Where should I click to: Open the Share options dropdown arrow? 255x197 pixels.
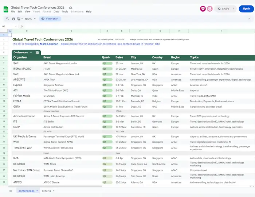click(234, 9)
